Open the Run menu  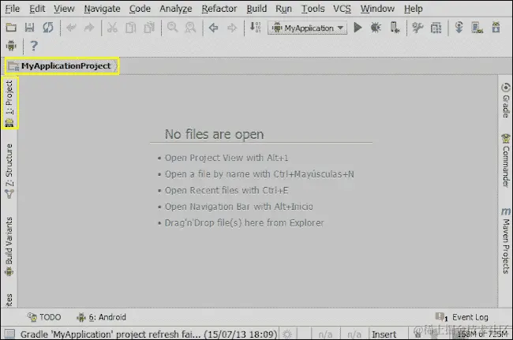click(283, 9)
